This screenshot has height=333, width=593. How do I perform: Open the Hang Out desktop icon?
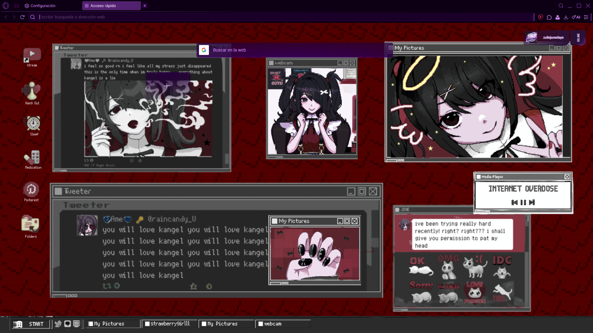32,93
